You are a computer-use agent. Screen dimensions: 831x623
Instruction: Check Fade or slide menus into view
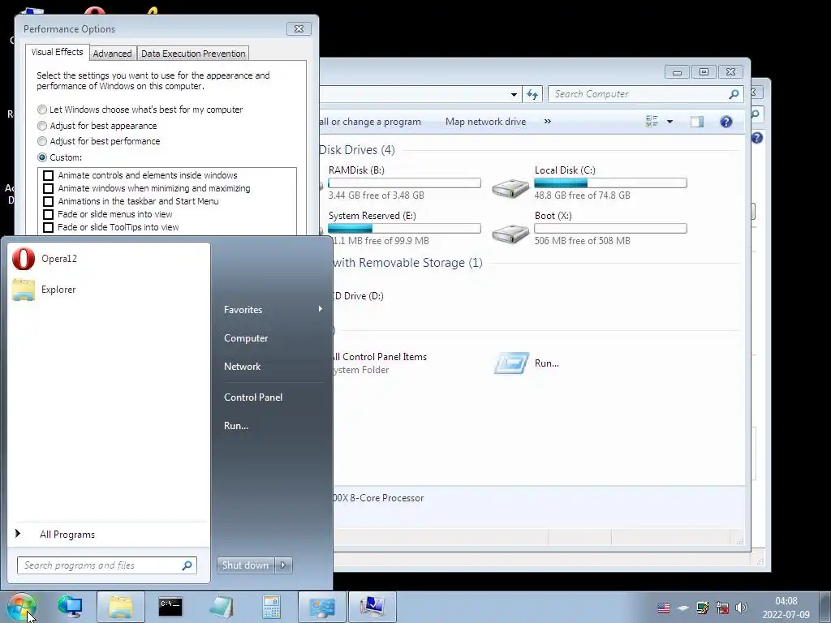pos(48,214)
